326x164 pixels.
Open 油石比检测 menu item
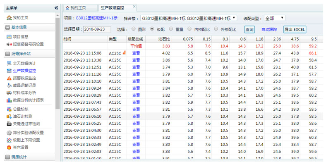coord(22,116)
